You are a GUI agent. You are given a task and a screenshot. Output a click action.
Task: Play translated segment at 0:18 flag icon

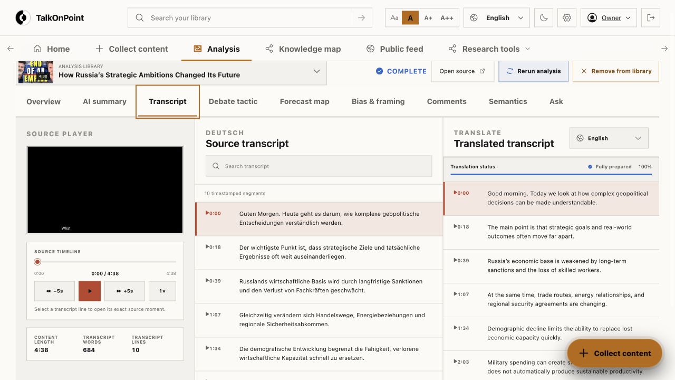click(456, 226)
